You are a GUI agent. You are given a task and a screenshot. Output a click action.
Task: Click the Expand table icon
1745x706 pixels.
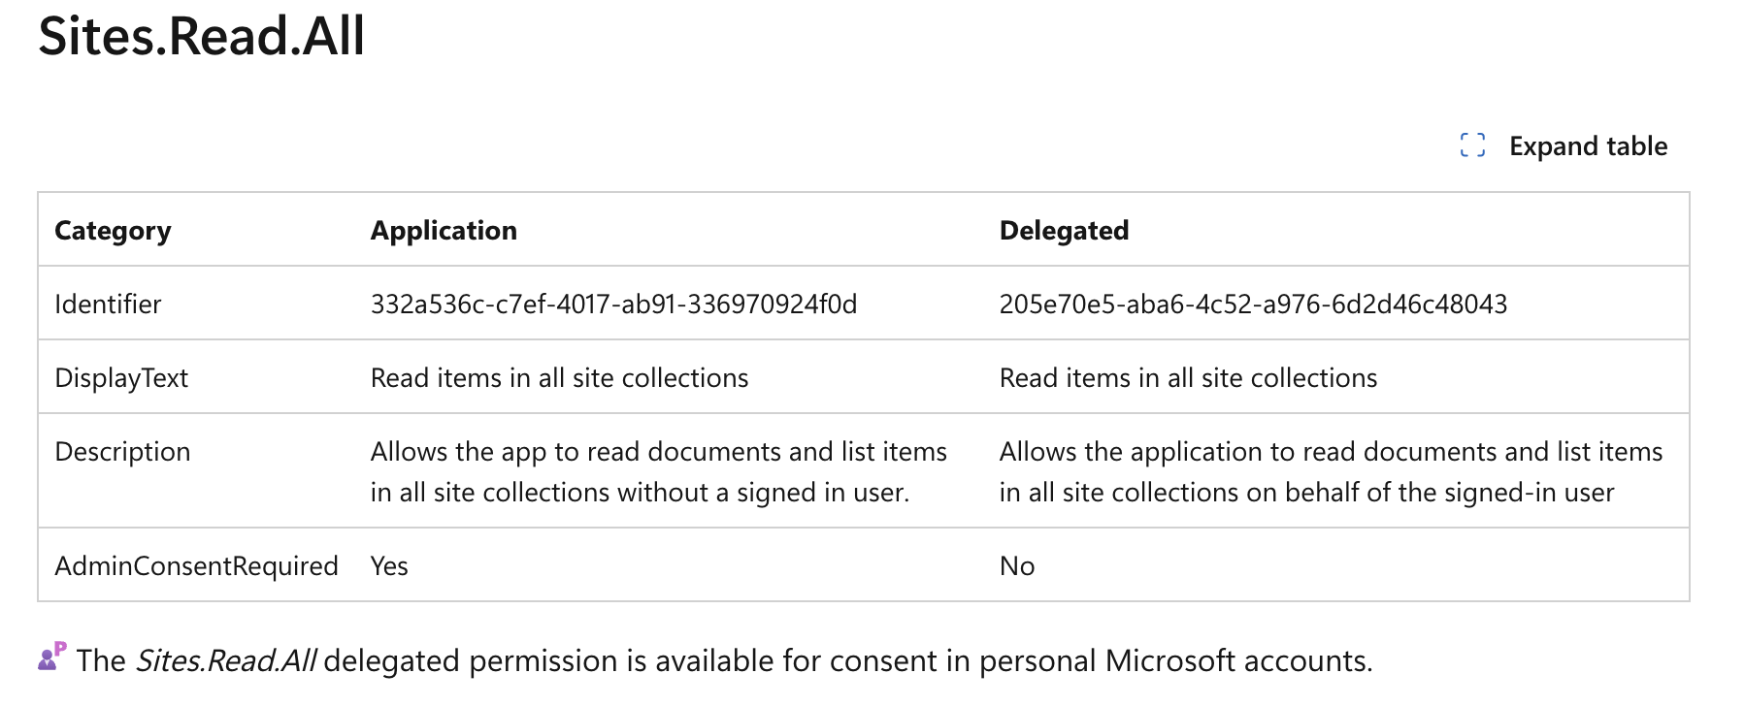click(1473, 145)
